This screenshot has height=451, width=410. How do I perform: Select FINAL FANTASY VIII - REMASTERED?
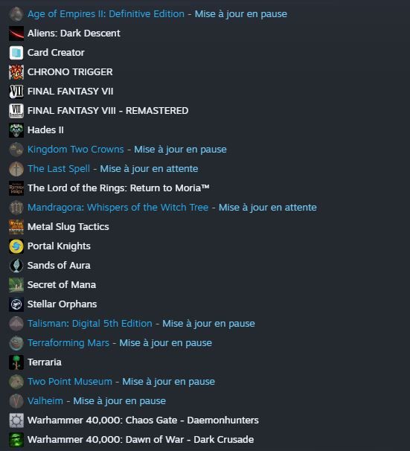(x=108, y=111)
